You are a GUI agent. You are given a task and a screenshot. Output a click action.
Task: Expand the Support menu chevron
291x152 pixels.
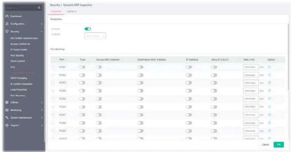(x=41, y=125)
